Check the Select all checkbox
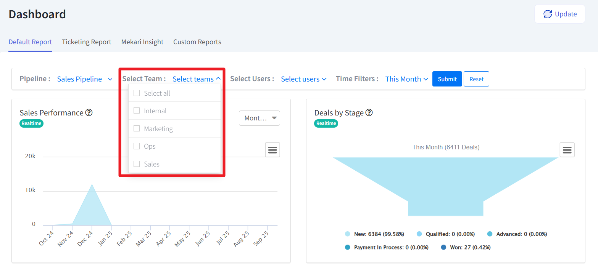Screen dimensions: 598x269 point(137,93)
